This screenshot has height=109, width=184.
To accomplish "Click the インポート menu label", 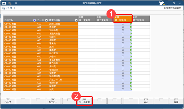I will point(11,8).
